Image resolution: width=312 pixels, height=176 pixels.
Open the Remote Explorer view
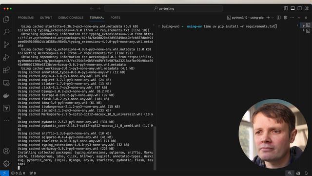(x=6, y=83)
